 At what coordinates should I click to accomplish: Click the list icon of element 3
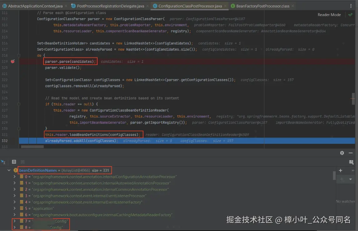[22, 196]
